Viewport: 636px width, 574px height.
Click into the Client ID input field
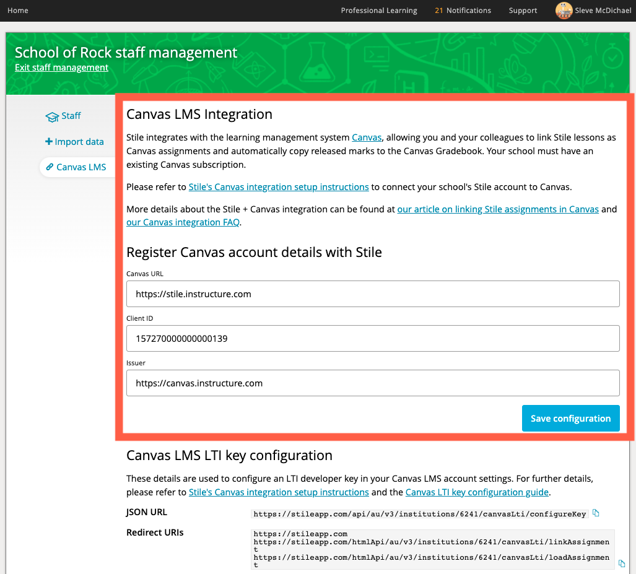point(373,338)
